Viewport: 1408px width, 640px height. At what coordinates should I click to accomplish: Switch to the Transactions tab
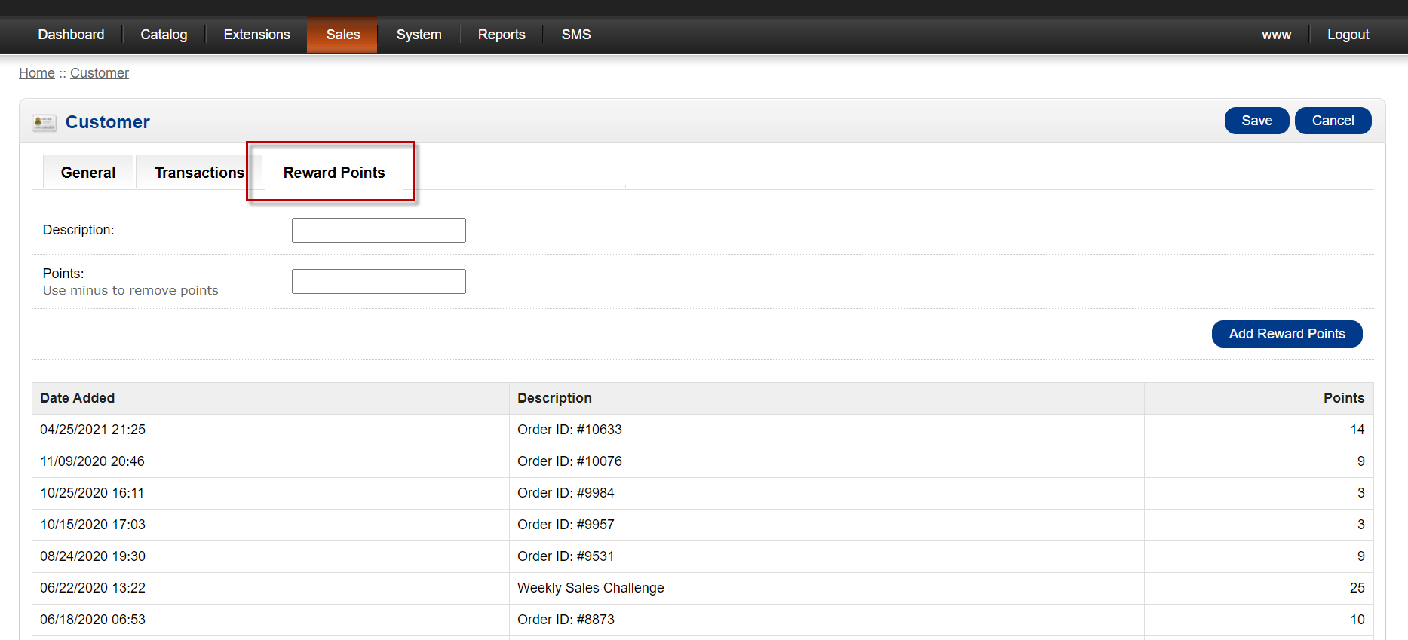point(199,173)
